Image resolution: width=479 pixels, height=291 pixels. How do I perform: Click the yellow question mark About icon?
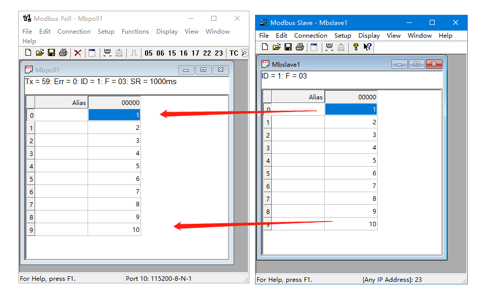pyautogui.click(x=355, y=47)
